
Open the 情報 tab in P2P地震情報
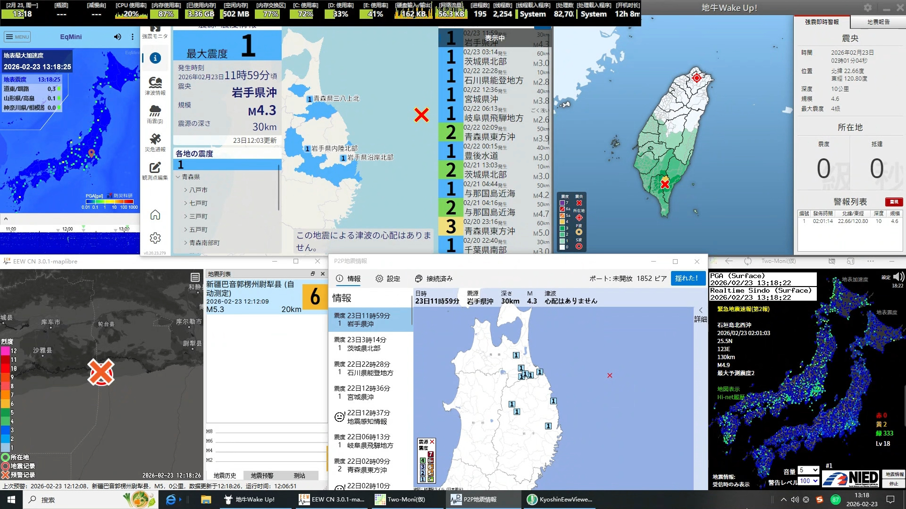(x=348, y=279)
